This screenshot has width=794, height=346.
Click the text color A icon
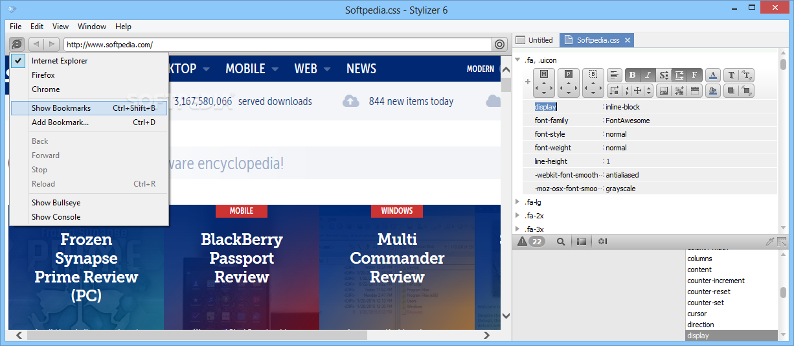coord(713,75)
